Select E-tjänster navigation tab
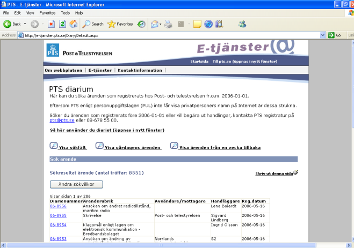The width and height of the screenshot is (354, 248). tap(100, 70)
